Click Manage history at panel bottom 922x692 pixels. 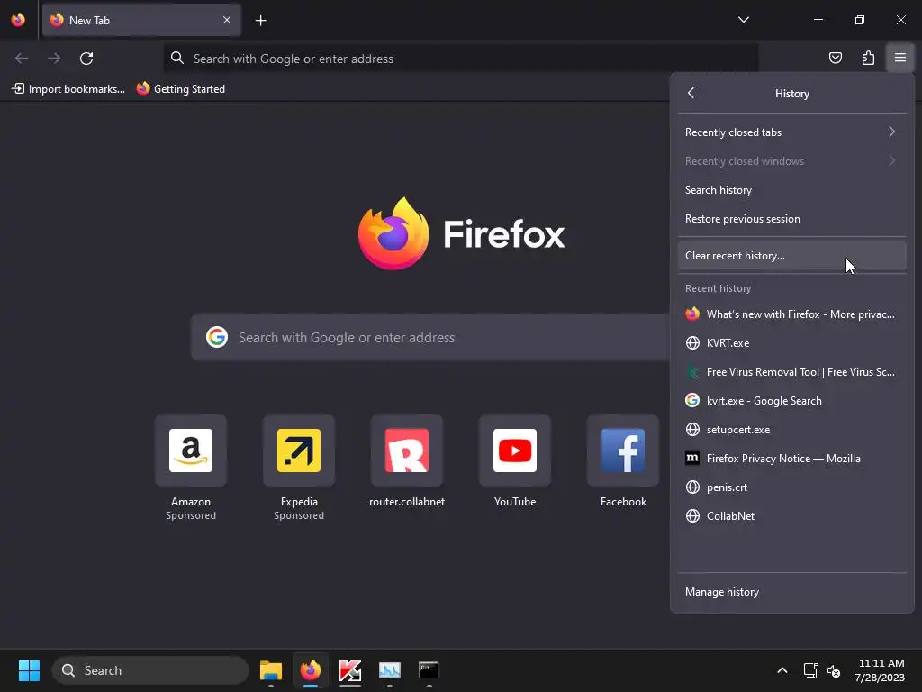click(x=791, y=591)
